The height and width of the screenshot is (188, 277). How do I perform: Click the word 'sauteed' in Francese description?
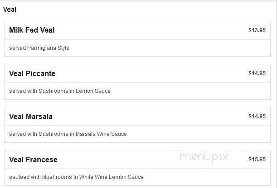pyautogui.click(x=19, y=177)
